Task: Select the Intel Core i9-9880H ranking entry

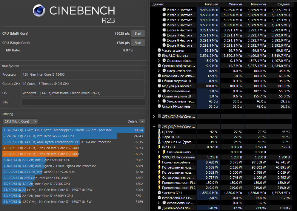Action: pyautogui.click(x=73, y=160)
